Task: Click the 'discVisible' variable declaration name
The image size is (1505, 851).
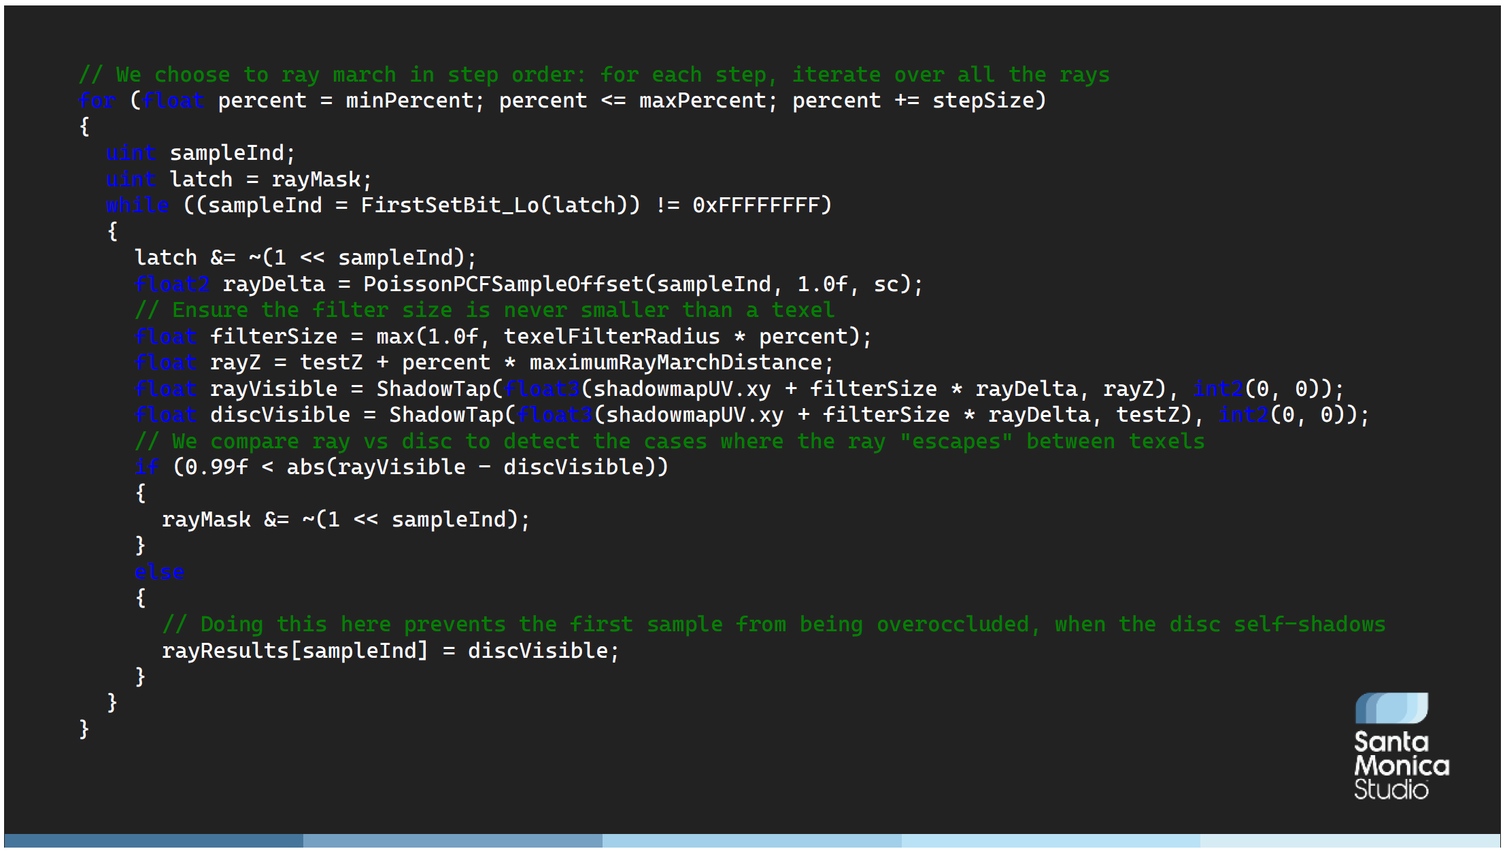Action: pos(280,415)
